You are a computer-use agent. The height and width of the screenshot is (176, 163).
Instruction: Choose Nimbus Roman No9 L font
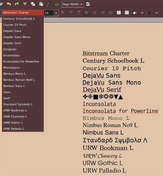coord(23,80)
